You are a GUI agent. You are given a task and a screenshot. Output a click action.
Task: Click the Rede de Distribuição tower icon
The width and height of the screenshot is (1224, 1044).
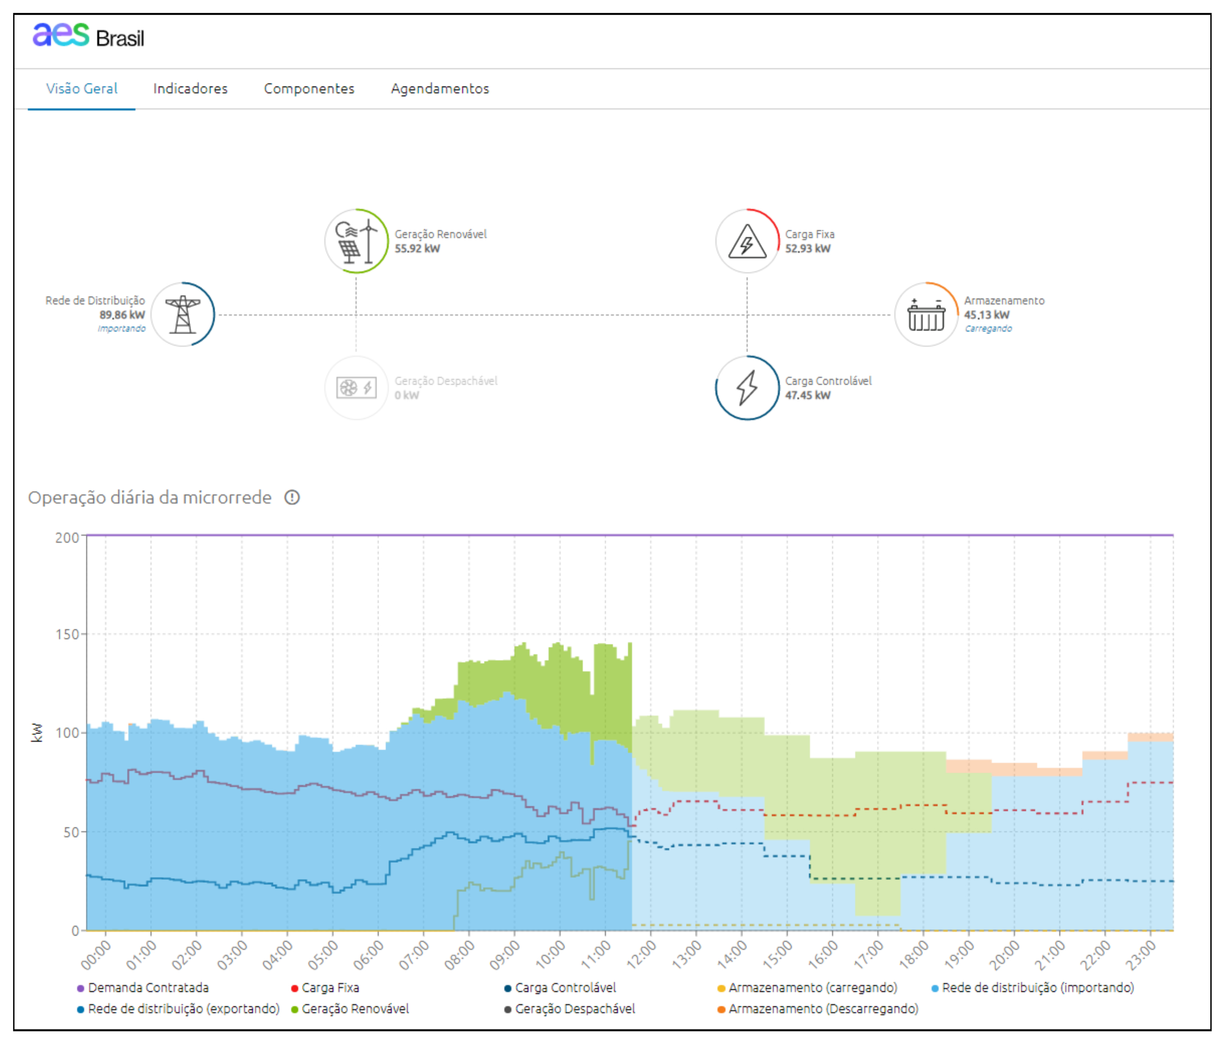point(183,314)
